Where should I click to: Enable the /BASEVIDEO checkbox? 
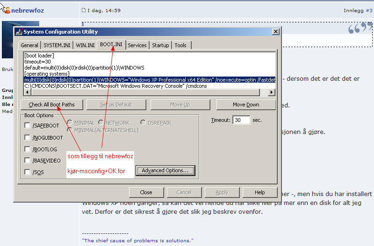point(27,160)
